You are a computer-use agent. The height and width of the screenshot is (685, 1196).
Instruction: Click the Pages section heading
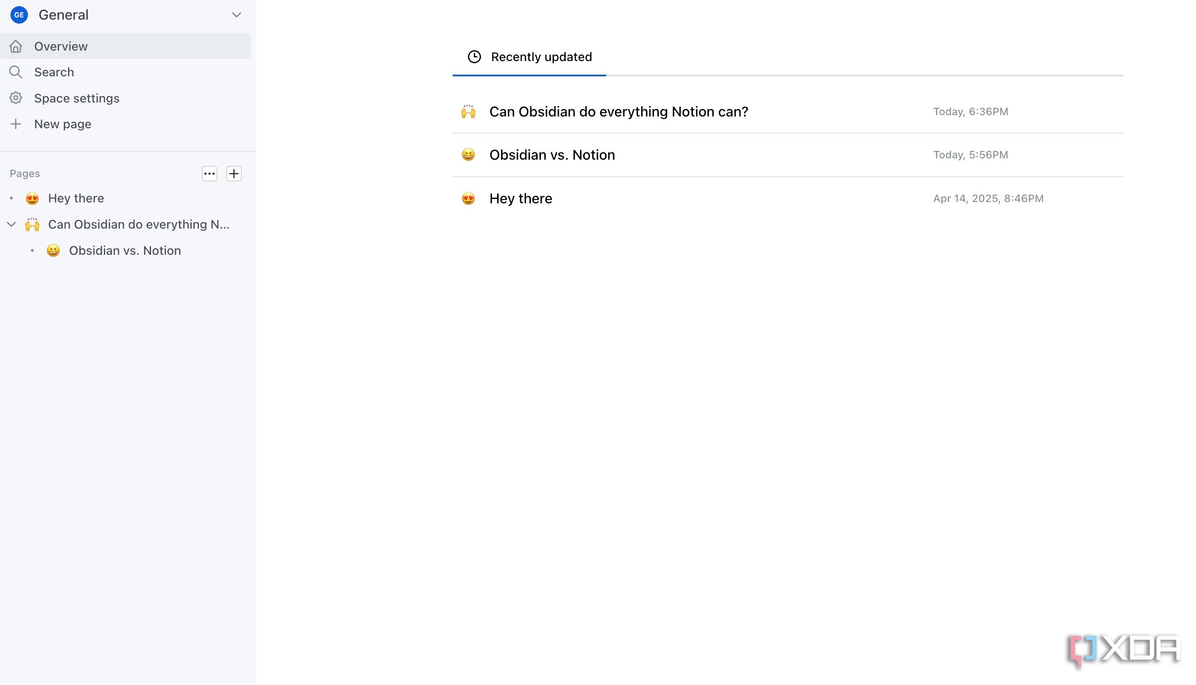point(25,174)
